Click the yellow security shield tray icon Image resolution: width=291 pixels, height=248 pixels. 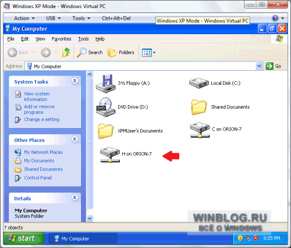240,238
